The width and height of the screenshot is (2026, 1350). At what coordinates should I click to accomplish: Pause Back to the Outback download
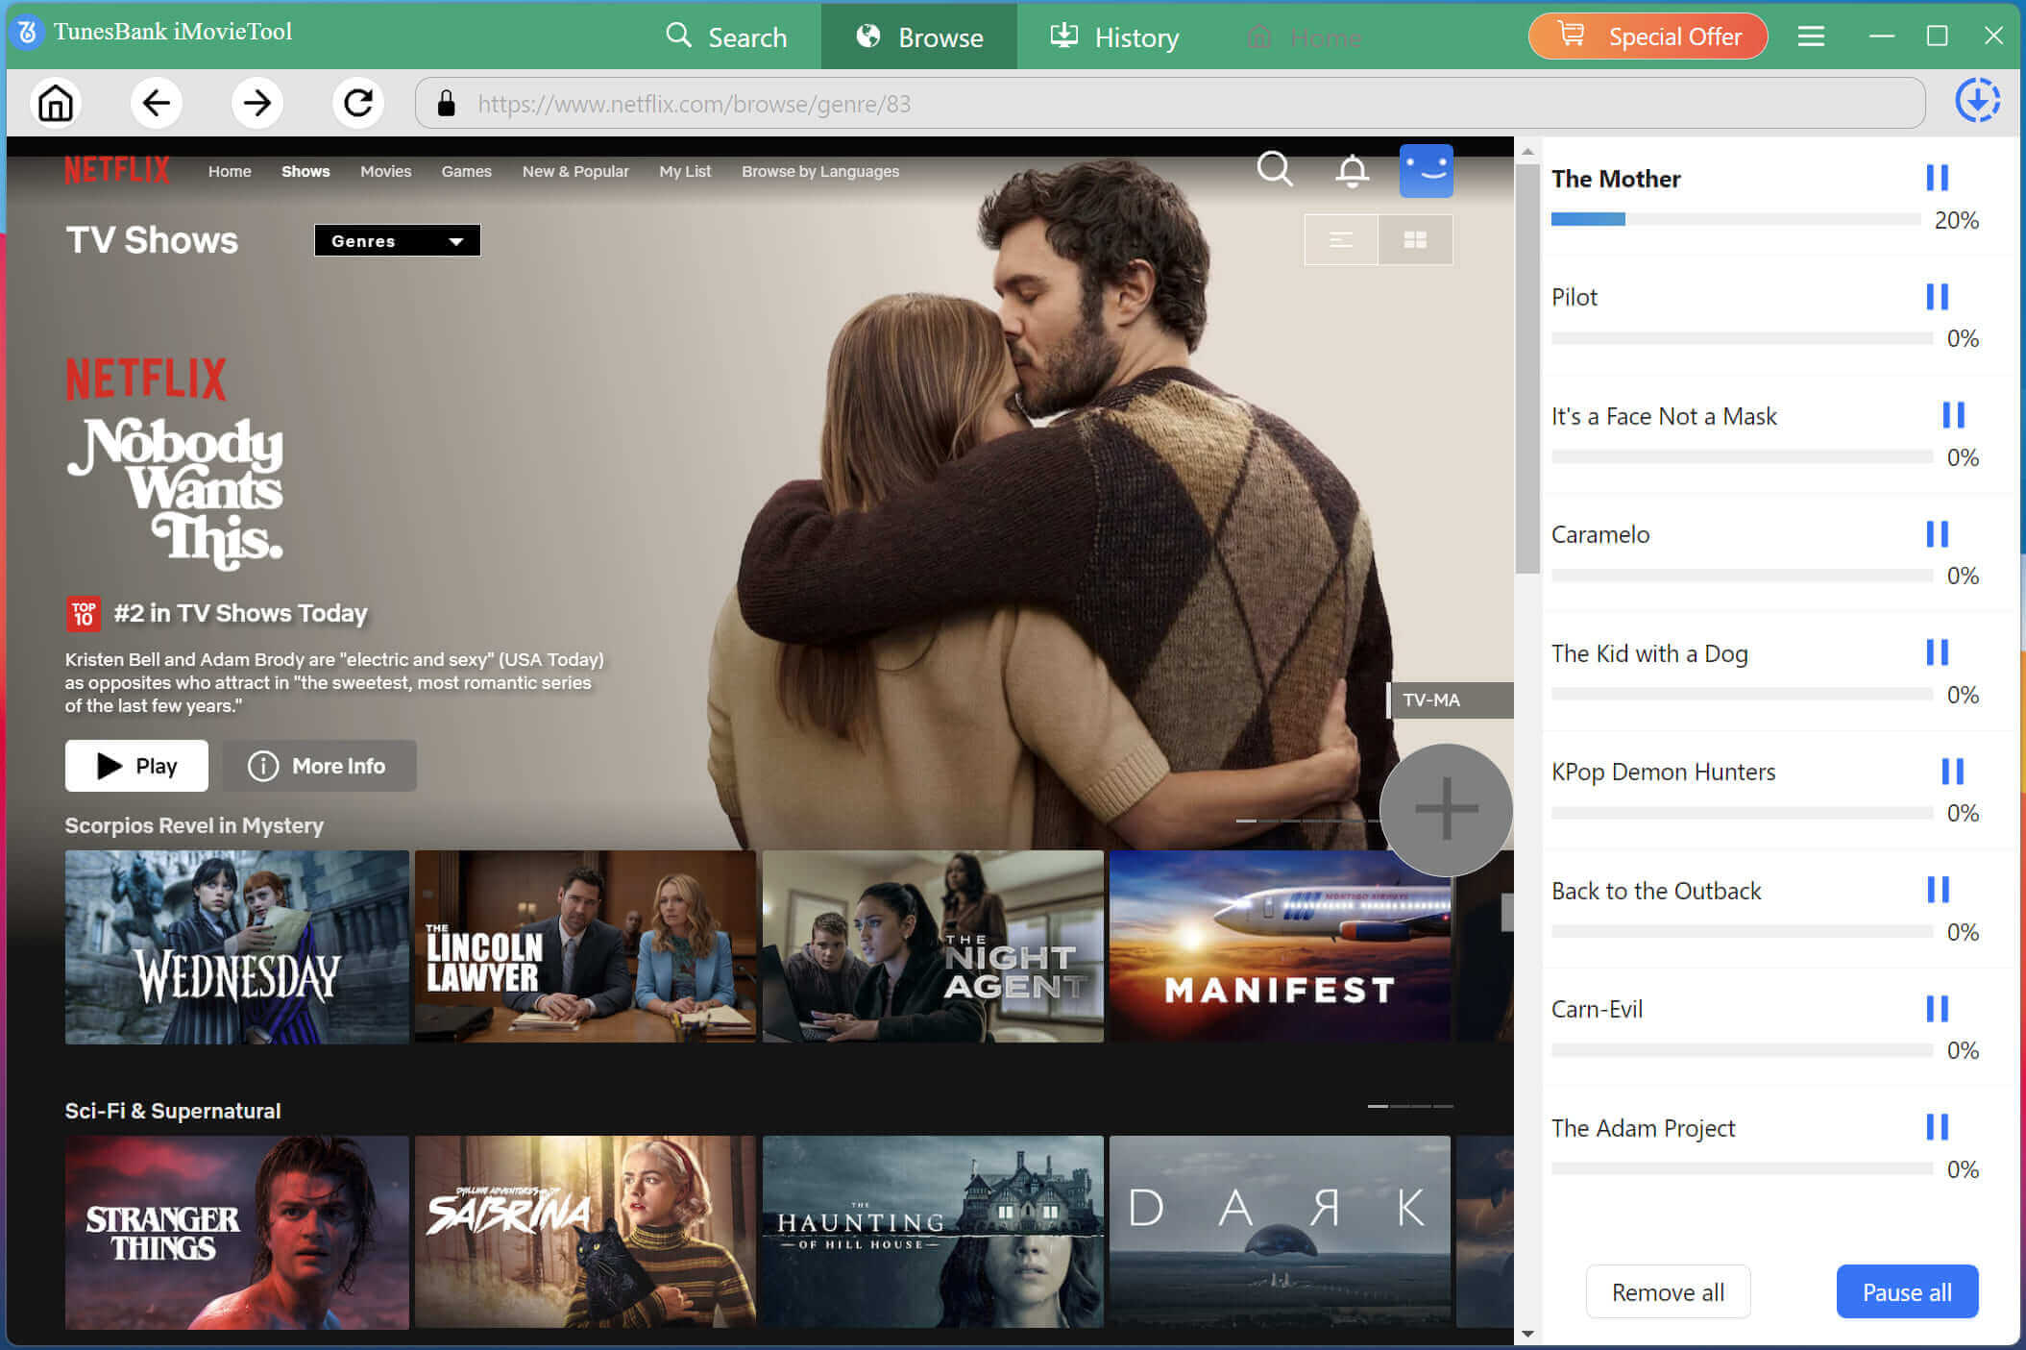click(1938, 890)
